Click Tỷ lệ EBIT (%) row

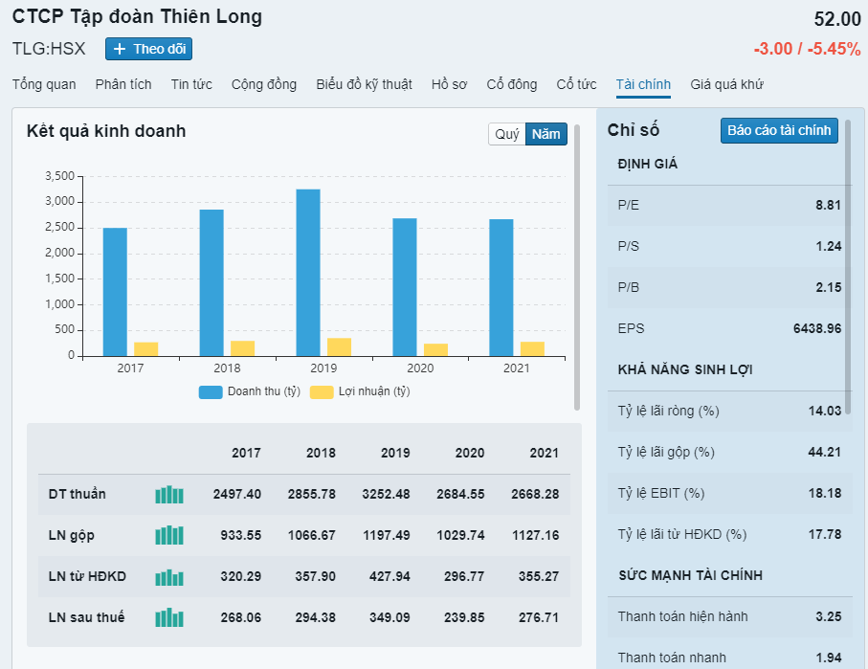729,494
